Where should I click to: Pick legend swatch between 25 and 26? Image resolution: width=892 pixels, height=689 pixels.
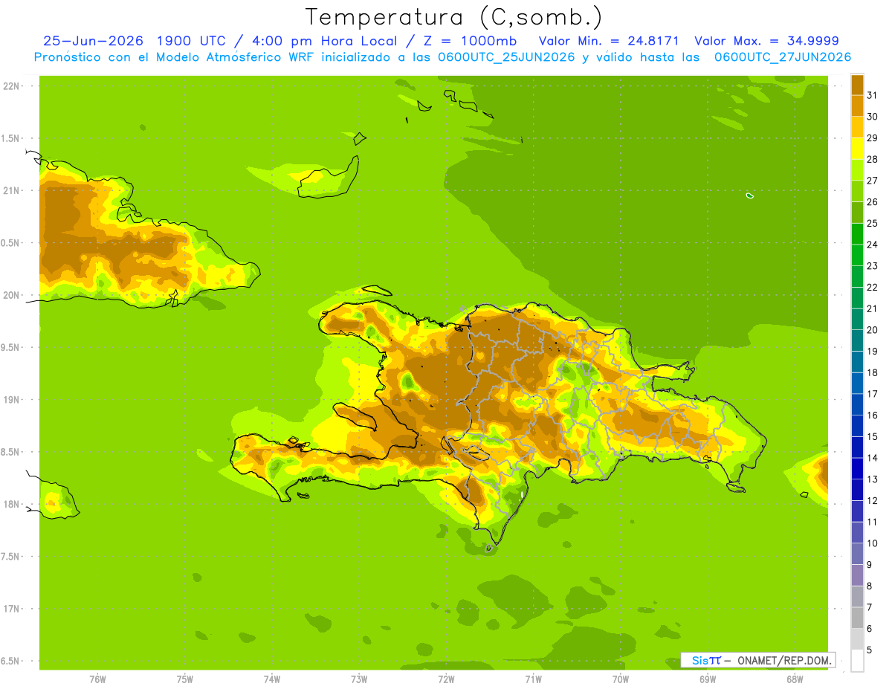coord(857,213)
